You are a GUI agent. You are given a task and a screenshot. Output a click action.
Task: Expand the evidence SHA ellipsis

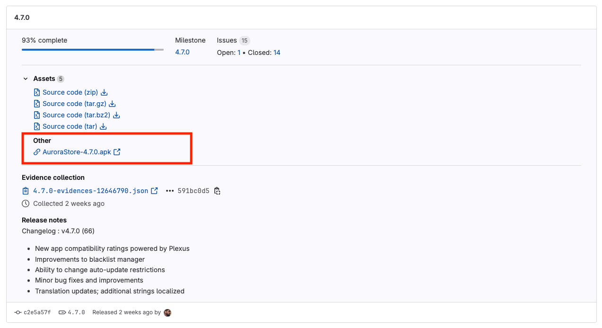(x=169, y=191)
